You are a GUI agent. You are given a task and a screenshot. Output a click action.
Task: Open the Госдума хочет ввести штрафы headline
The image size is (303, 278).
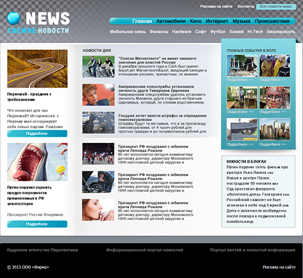pyautogui.click(x=162, y=117)
